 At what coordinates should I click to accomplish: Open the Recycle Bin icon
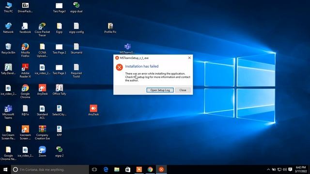(8, 49)
